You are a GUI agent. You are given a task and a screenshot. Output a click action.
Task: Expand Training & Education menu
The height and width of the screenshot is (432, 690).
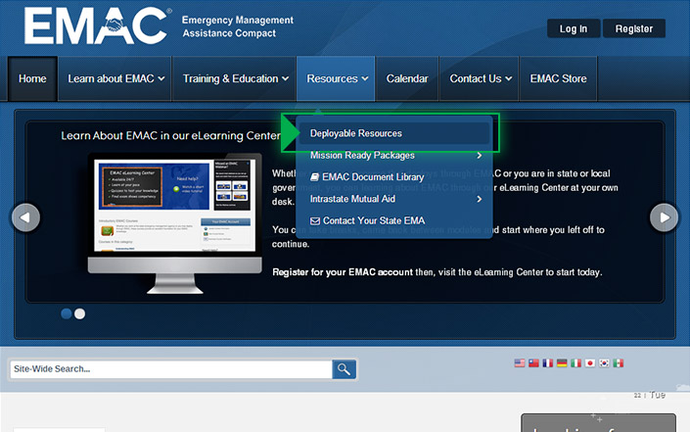(235, 78)
